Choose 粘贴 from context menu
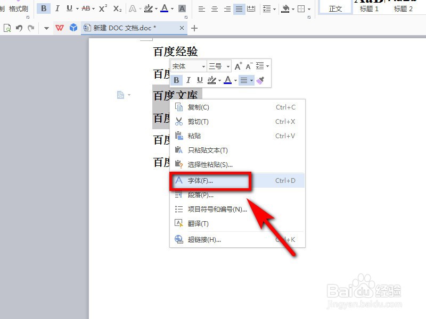The height and width of the screenshot is (319, 426). pyautogui.click(x=237, y=136)
